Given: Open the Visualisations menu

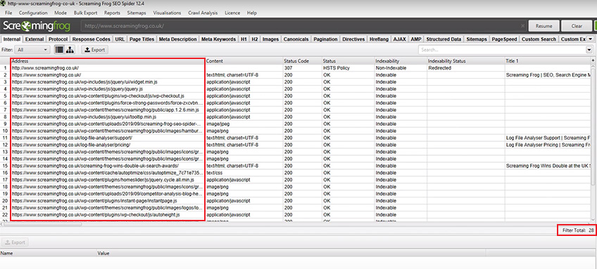Looking at the screenshot, I should (x=167, y=13).
